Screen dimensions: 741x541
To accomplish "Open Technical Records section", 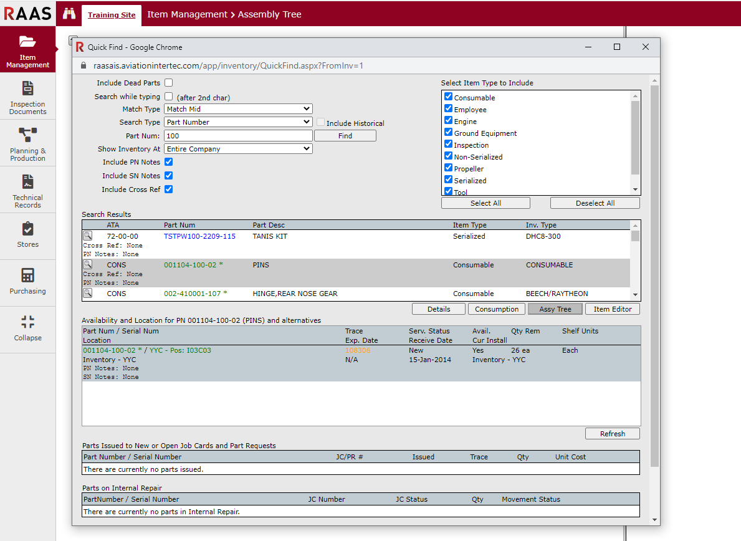I will pyautogui.click(x=27, y=190).
